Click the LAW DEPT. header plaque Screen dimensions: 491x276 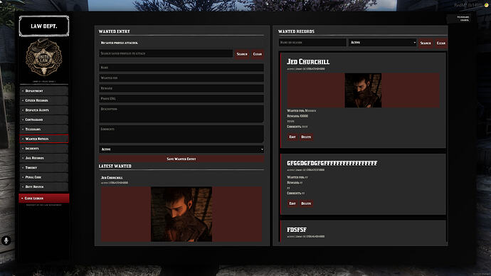click(44, 26)
